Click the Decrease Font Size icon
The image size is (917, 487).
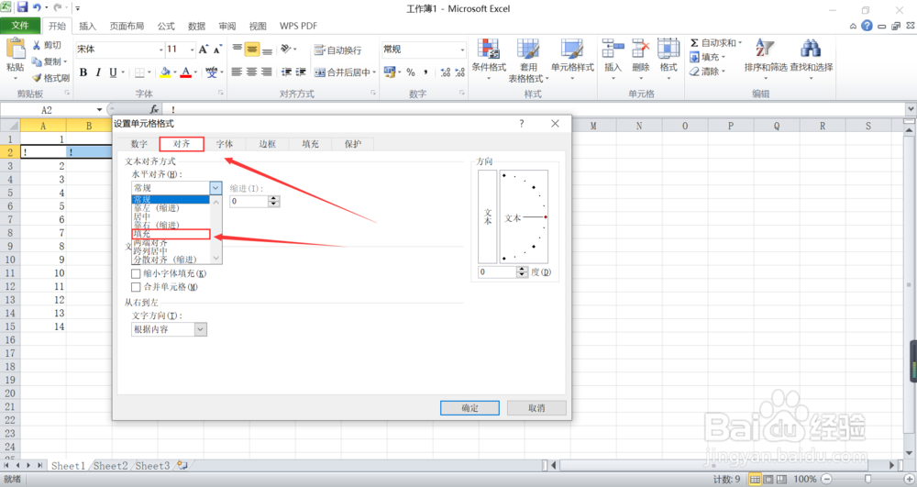pos(217,50)
